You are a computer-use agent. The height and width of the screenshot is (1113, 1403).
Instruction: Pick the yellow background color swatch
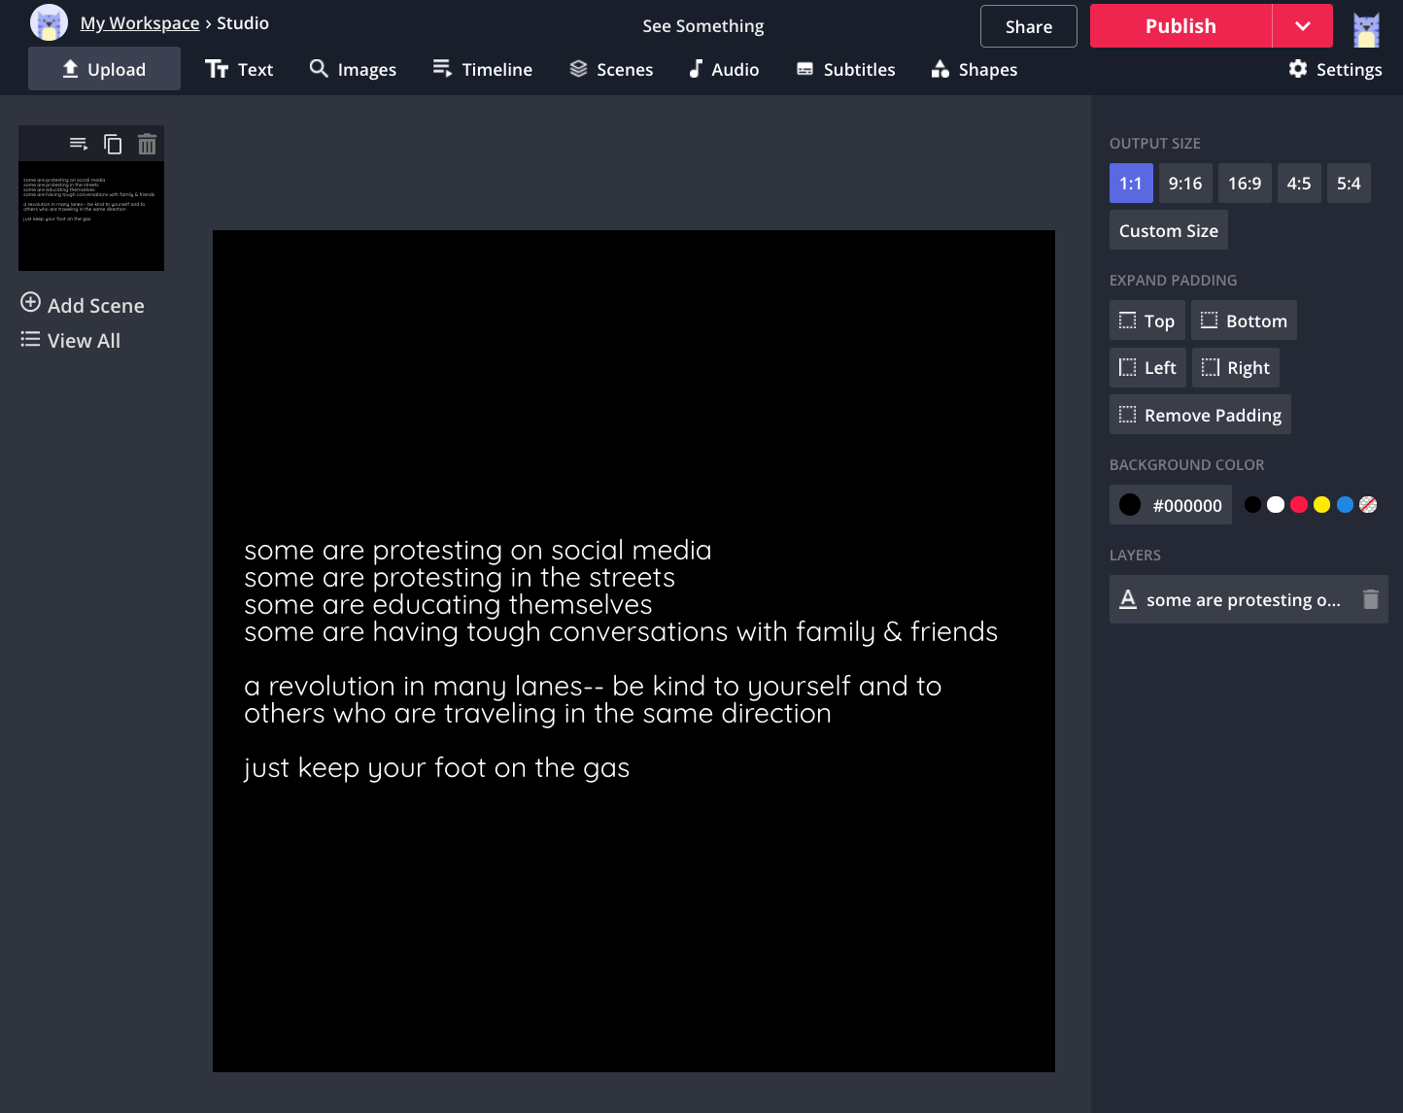point(1321,505)
